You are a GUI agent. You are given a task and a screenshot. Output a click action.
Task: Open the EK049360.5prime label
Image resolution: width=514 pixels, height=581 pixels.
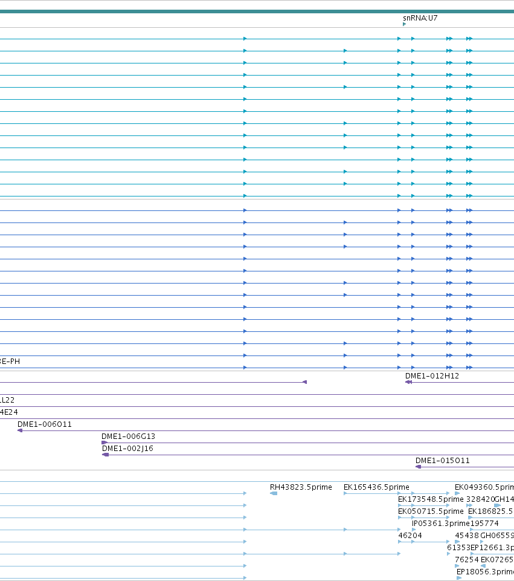coord(484,487)
